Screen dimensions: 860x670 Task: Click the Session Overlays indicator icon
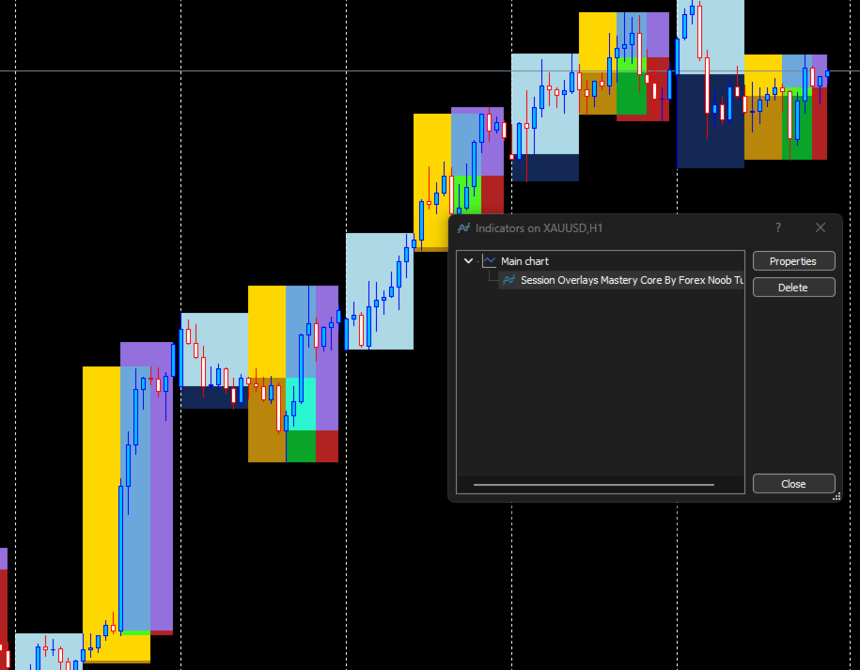click(509, 280)
